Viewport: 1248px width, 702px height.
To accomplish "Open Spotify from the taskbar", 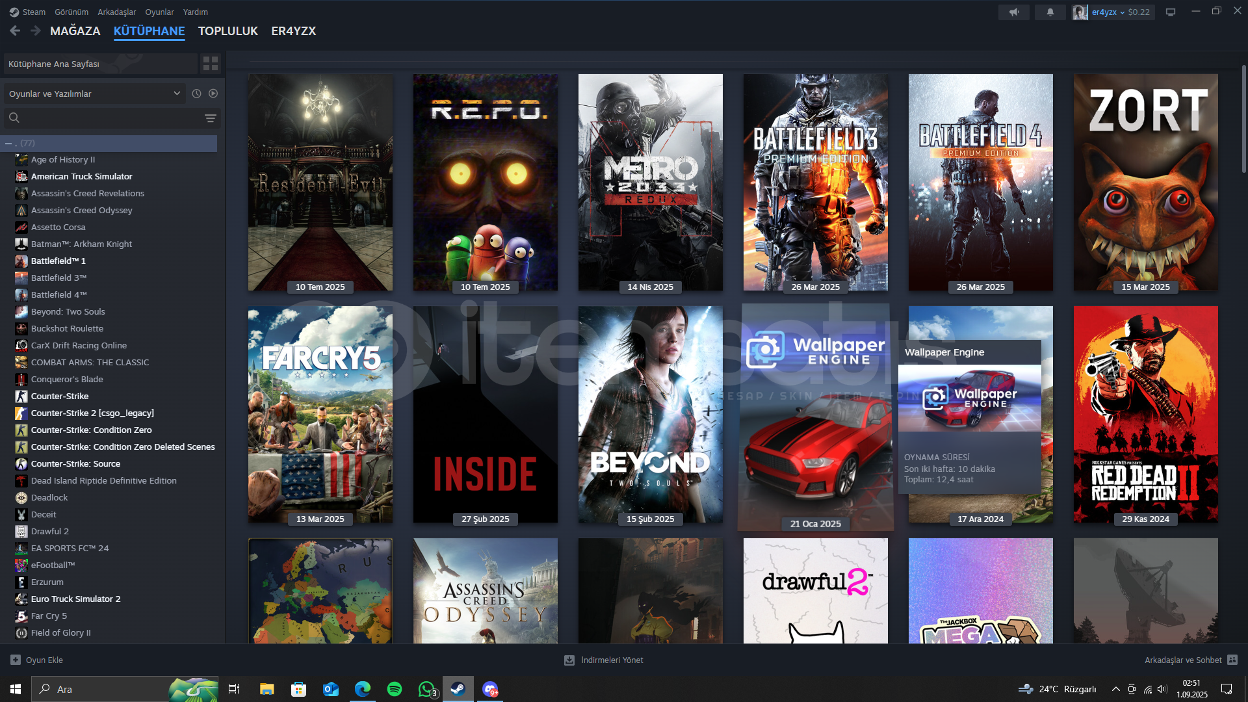I will pos(394,689).
